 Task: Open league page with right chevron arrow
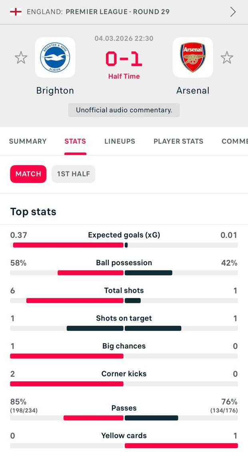point(233,12)
